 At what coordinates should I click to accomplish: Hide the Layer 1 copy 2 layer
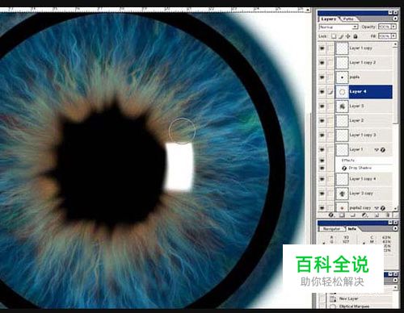click(322, 63)
